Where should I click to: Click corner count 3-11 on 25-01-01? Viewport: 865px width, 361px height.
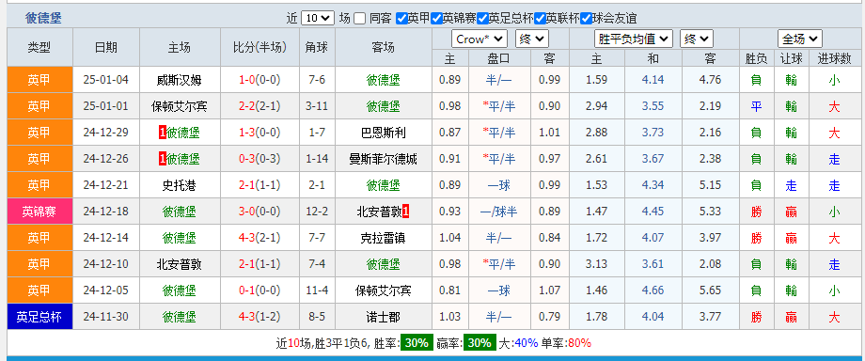(x=317, y=106)
